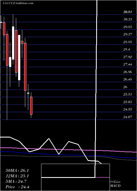Click the 30.33 price axis label
The width and height of the screenshot is (137, 191).
click(128, 19)
